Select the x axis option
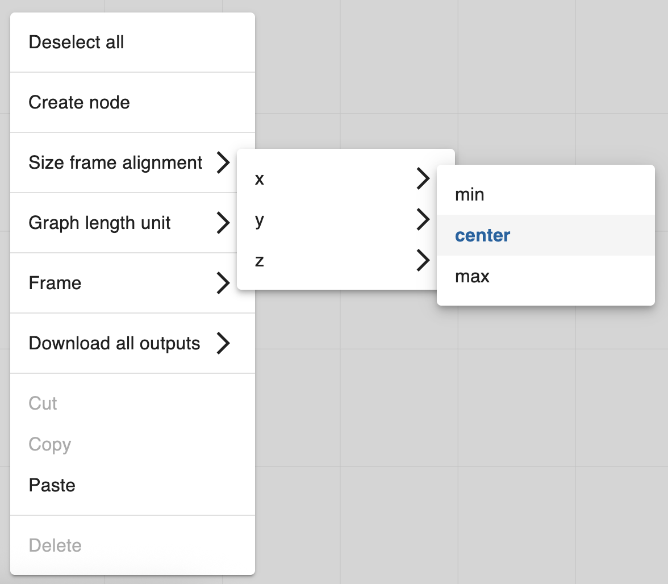The width and height of the screenshot is (668, 584). coord(260,179)
